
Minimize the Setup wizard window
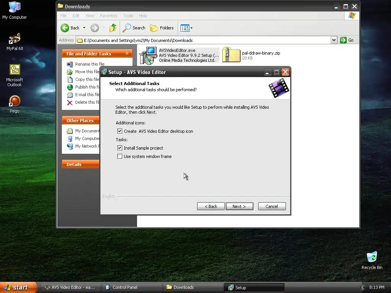pyautogui.click(x=267, y=72)
